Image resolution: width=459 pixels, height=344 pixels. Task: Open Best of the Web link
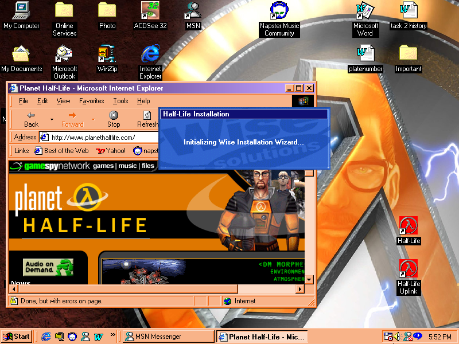pos(61,151)
